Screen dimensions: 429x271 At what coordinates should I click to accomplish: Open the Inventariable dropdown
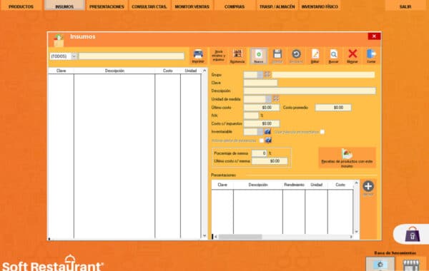[x=260, y=132]
